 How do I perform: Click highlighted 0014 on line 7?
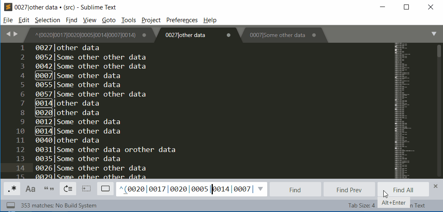[x=44, y=103]
